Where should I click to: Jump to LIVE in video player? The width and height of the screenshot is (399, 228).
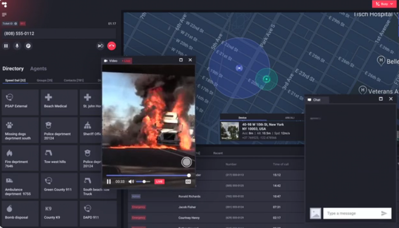[x=159, y=181]
